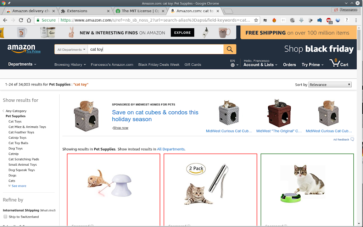
Task: Bookmark page with the star icon
Action: [256, 20]
